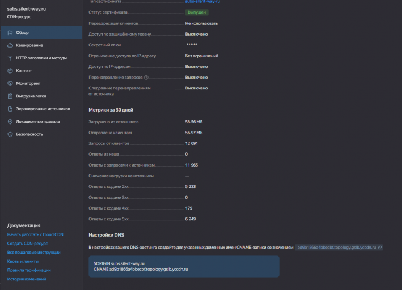The height and width of the screenshot is (290, 402).
Task: Click the 'Документация' heading
Action: click(24, 225)
